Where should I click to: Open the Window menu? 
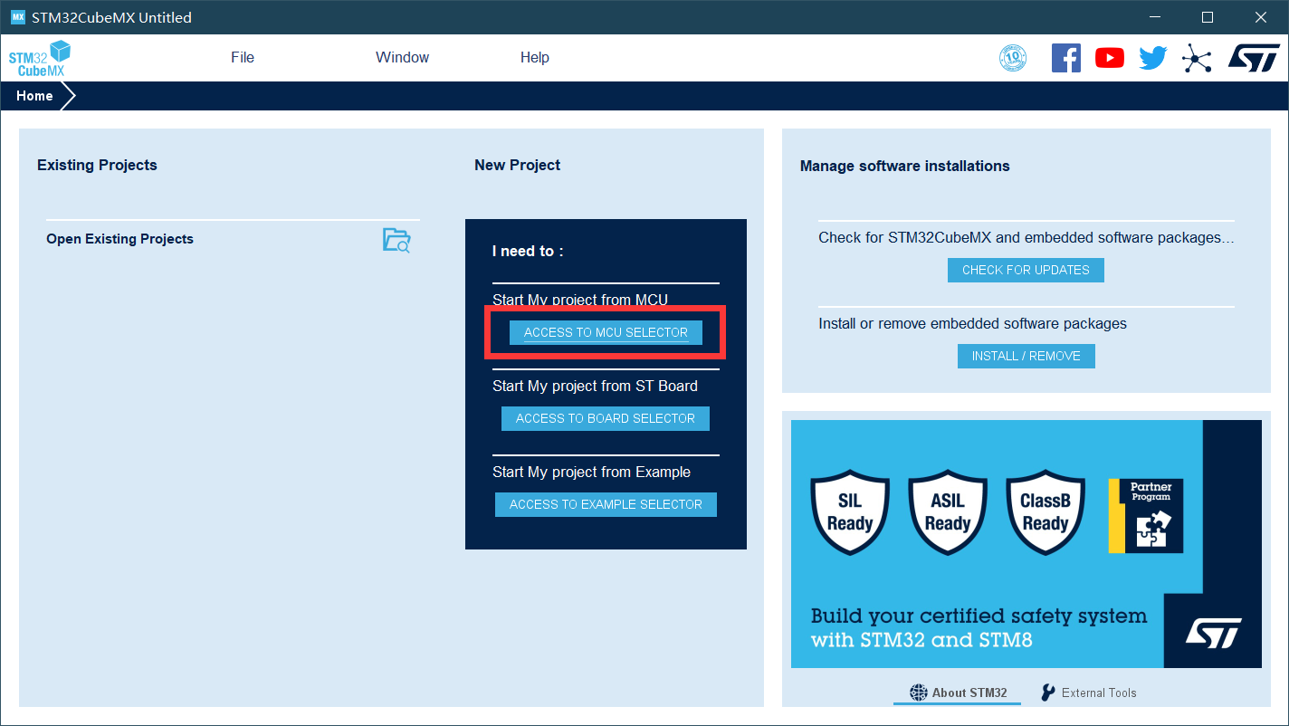(403, 58)
